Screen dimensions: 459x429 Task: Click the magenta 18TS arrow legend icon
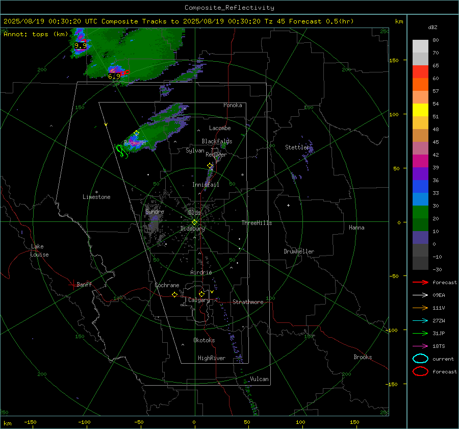coord(421,346)
